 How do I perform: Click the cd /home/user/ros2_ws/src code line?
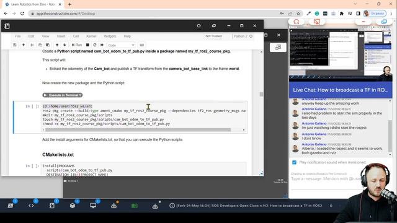point(68,106)
